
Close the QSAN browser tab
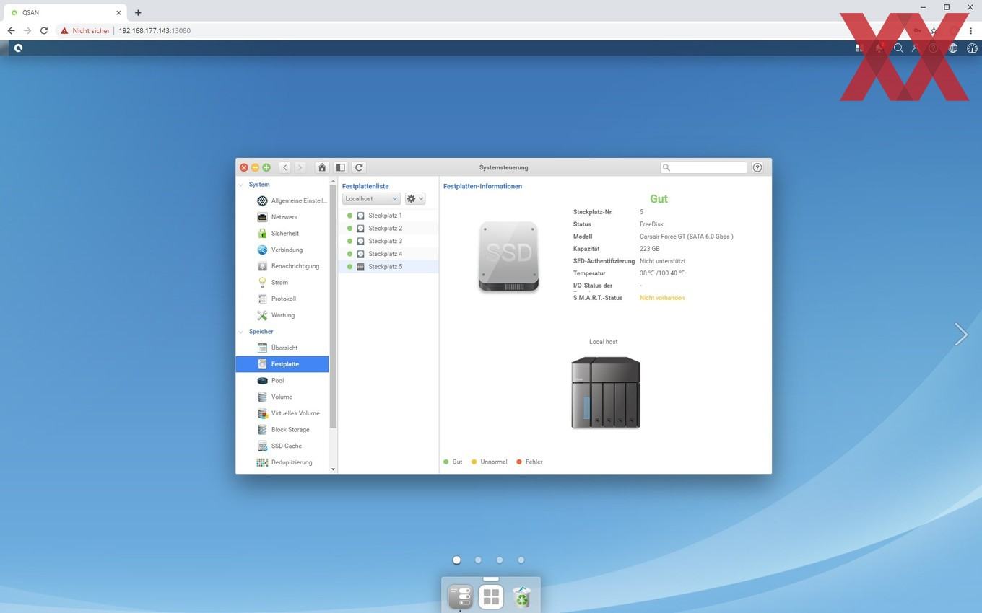click(118, 12)
